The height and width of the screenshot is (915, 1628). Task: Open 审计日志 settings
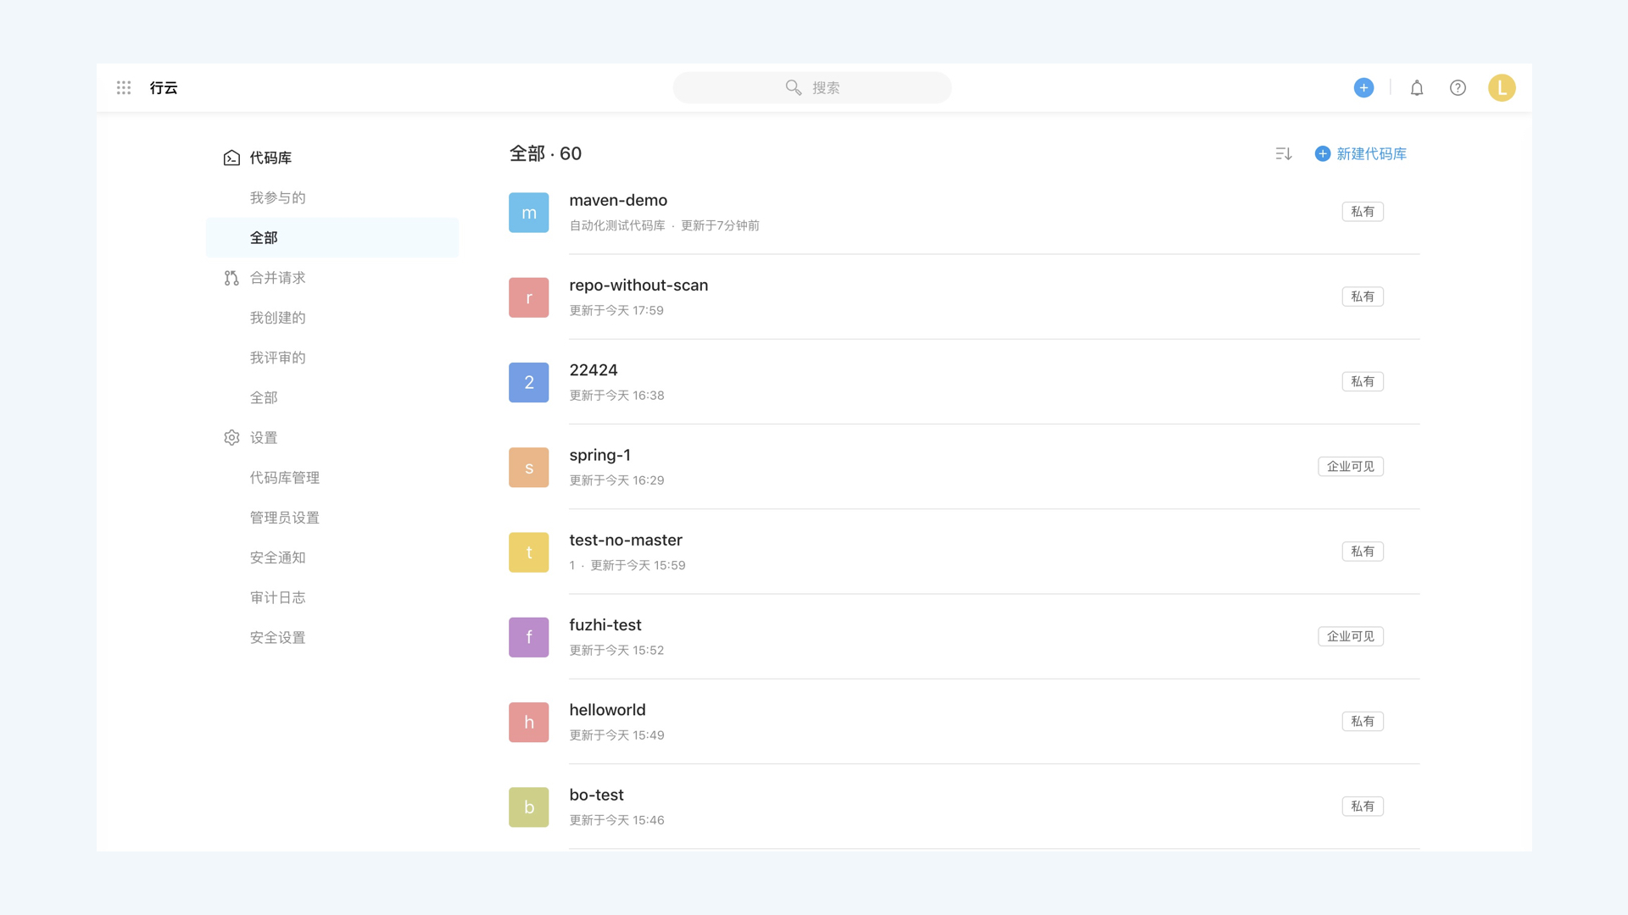pos(277,597)
